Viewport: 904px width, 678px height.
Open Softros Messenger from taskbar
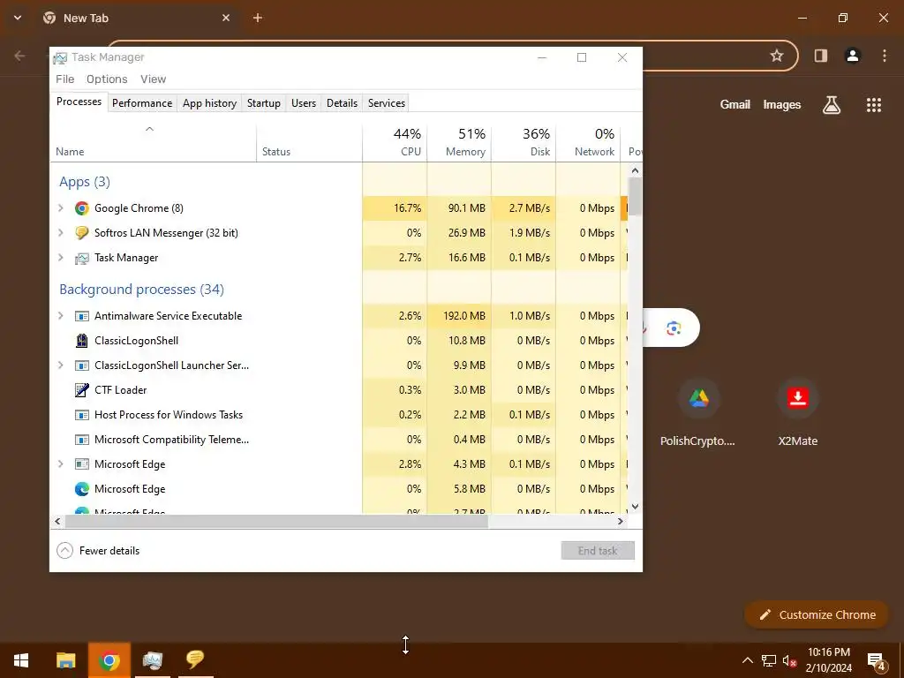195,660
